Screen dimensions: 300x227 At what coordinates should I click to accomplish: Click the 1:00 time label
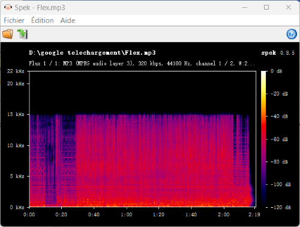pos(127,214)
